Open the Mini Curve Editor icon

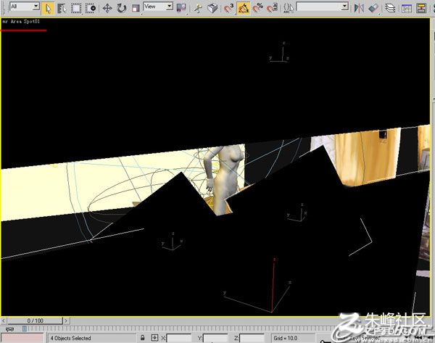9,329
